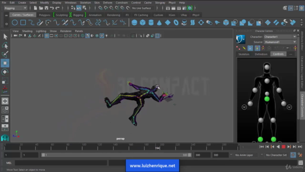Activate the Scale tool
Image resolution: width=305 pixels, height=172 pixels.
point(5,81)
